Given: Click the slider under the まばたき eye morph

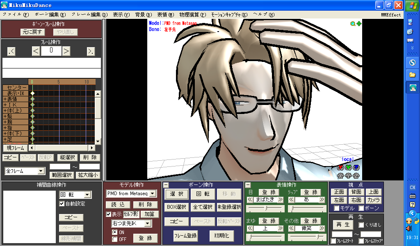Looking at the screenshot, I should (x=265, y=209).
